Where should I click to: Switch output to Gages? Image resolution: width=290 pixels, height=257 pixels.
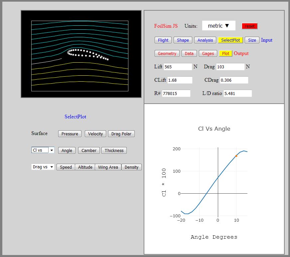(208, 53)
